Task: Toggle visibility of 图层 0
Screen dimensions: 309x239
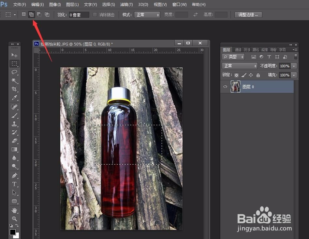Action: [x=225, y=86]
